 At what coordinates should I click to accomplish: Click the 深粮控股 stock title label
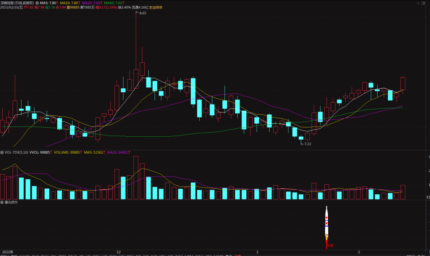tap(17, 3)
